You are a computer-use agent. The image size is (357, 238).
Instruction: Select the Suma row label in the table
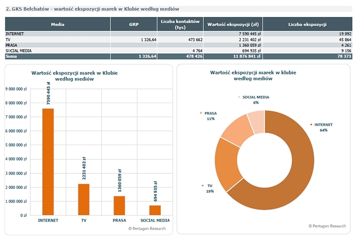pos(11,56)
